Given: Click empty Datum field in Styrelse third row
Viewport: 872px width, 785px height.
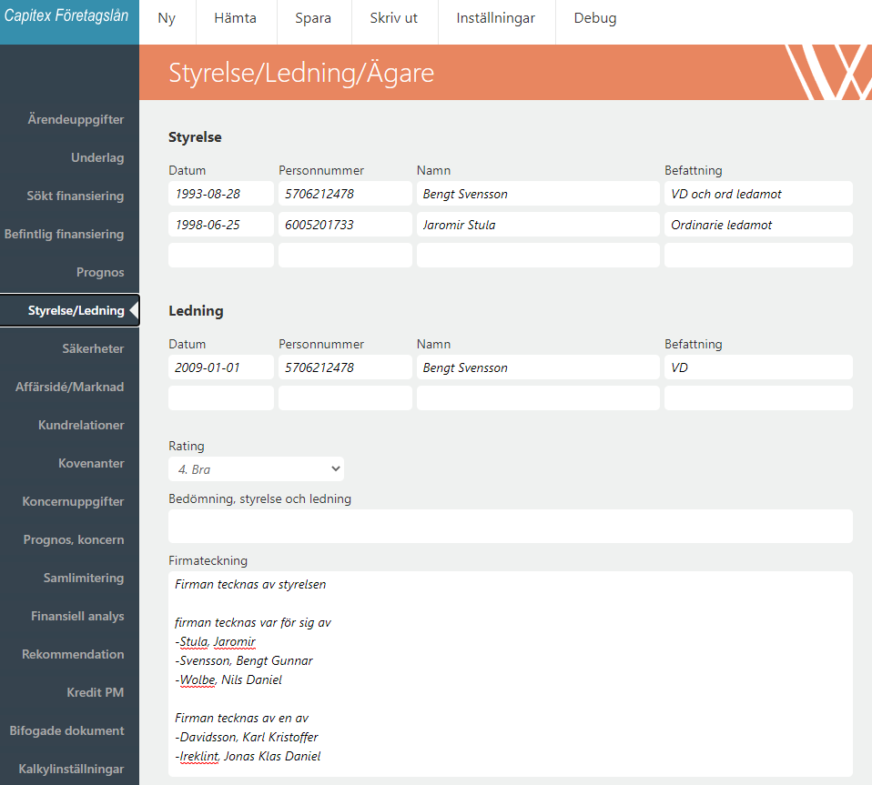Looking at the screenshot, I should click(x=221, y=256).
